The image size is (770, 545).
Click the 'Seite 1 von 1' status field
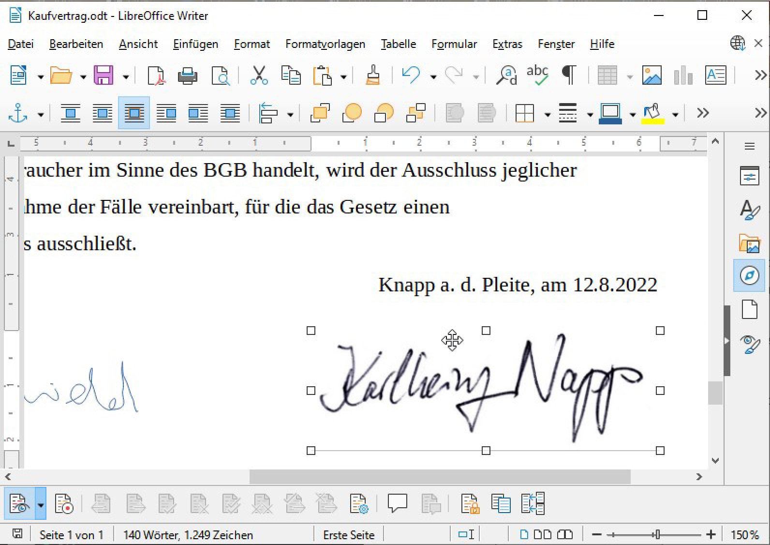pyautogui.click(x=72, y=535)
